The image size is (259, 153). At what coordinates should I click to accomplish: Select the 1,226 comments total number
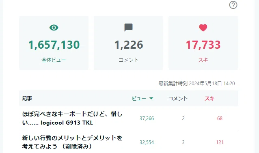tap(129, 45)
